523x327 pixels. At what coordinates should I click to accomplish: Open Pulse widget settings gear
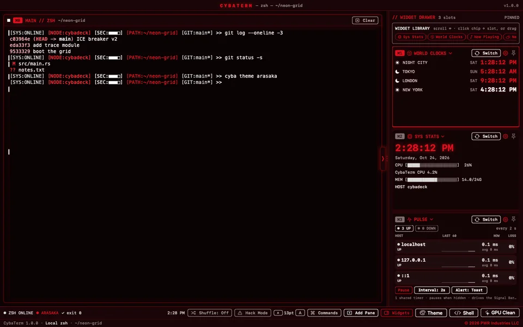(506, 219)
